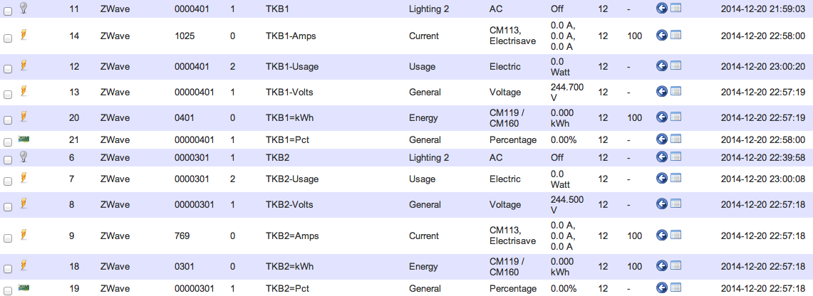The width and height of the screenshot is (813, 296).
Task: Click the light bulb icon for TKB2
Action: 23,157
